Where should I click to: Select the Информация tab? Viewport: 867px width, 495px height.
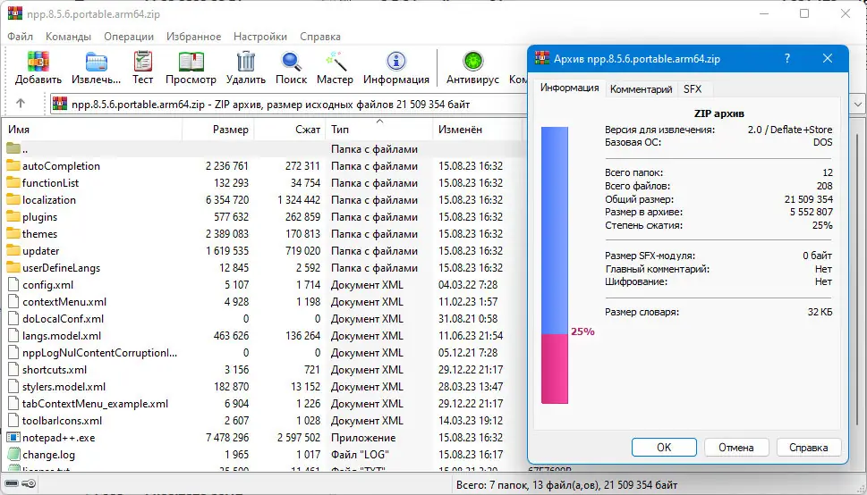[570, 88]
